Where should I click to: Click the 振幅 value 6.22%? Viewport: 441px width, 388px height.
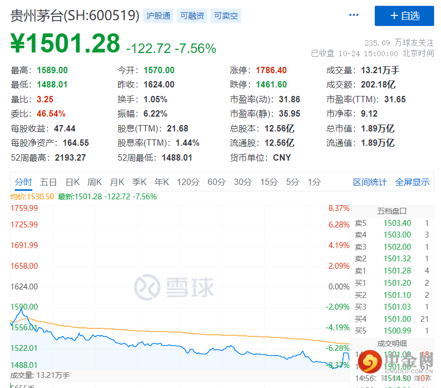click(155, 114)
